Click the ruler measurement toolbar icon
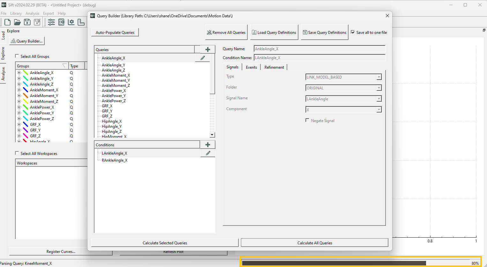The width and height of the screenshot is (487, 267). (81, 22)
